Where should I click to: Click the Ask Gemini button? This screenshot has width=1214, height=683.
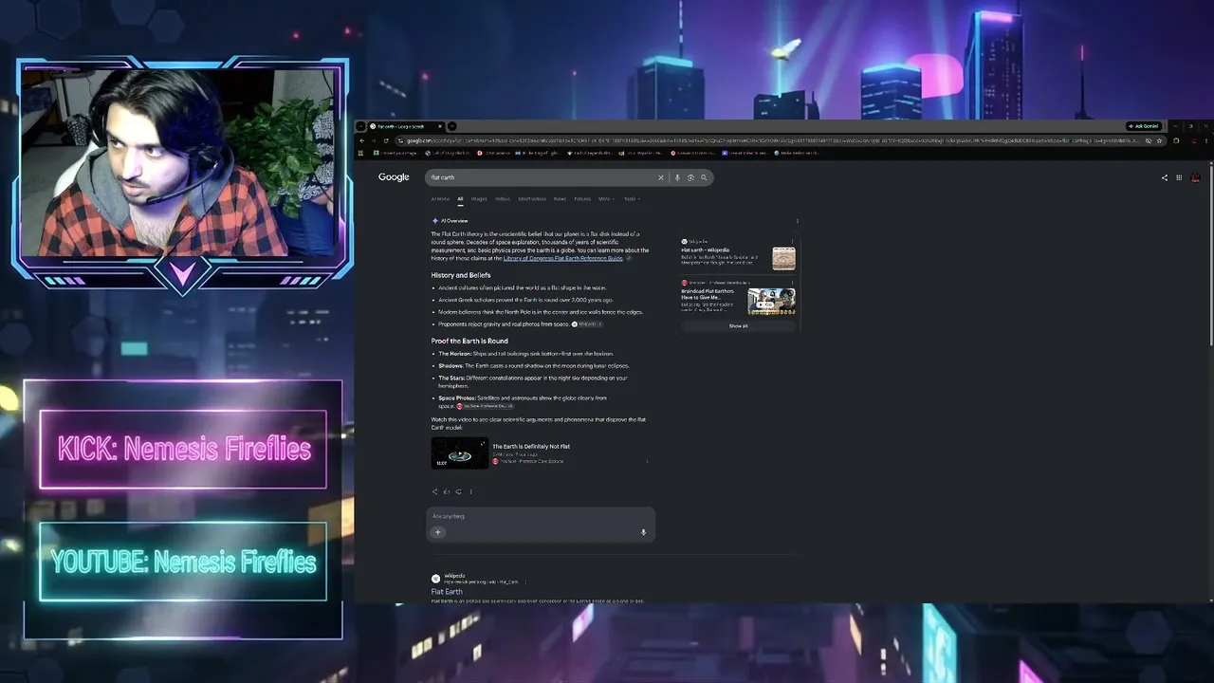[1144, 126]
